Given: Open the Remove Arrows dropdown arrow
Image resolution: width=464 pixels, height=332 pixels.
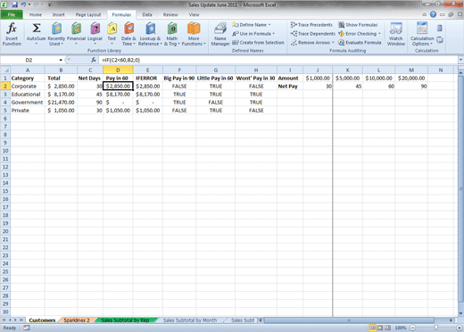Looking at the screenshot, I should [333, 43].
